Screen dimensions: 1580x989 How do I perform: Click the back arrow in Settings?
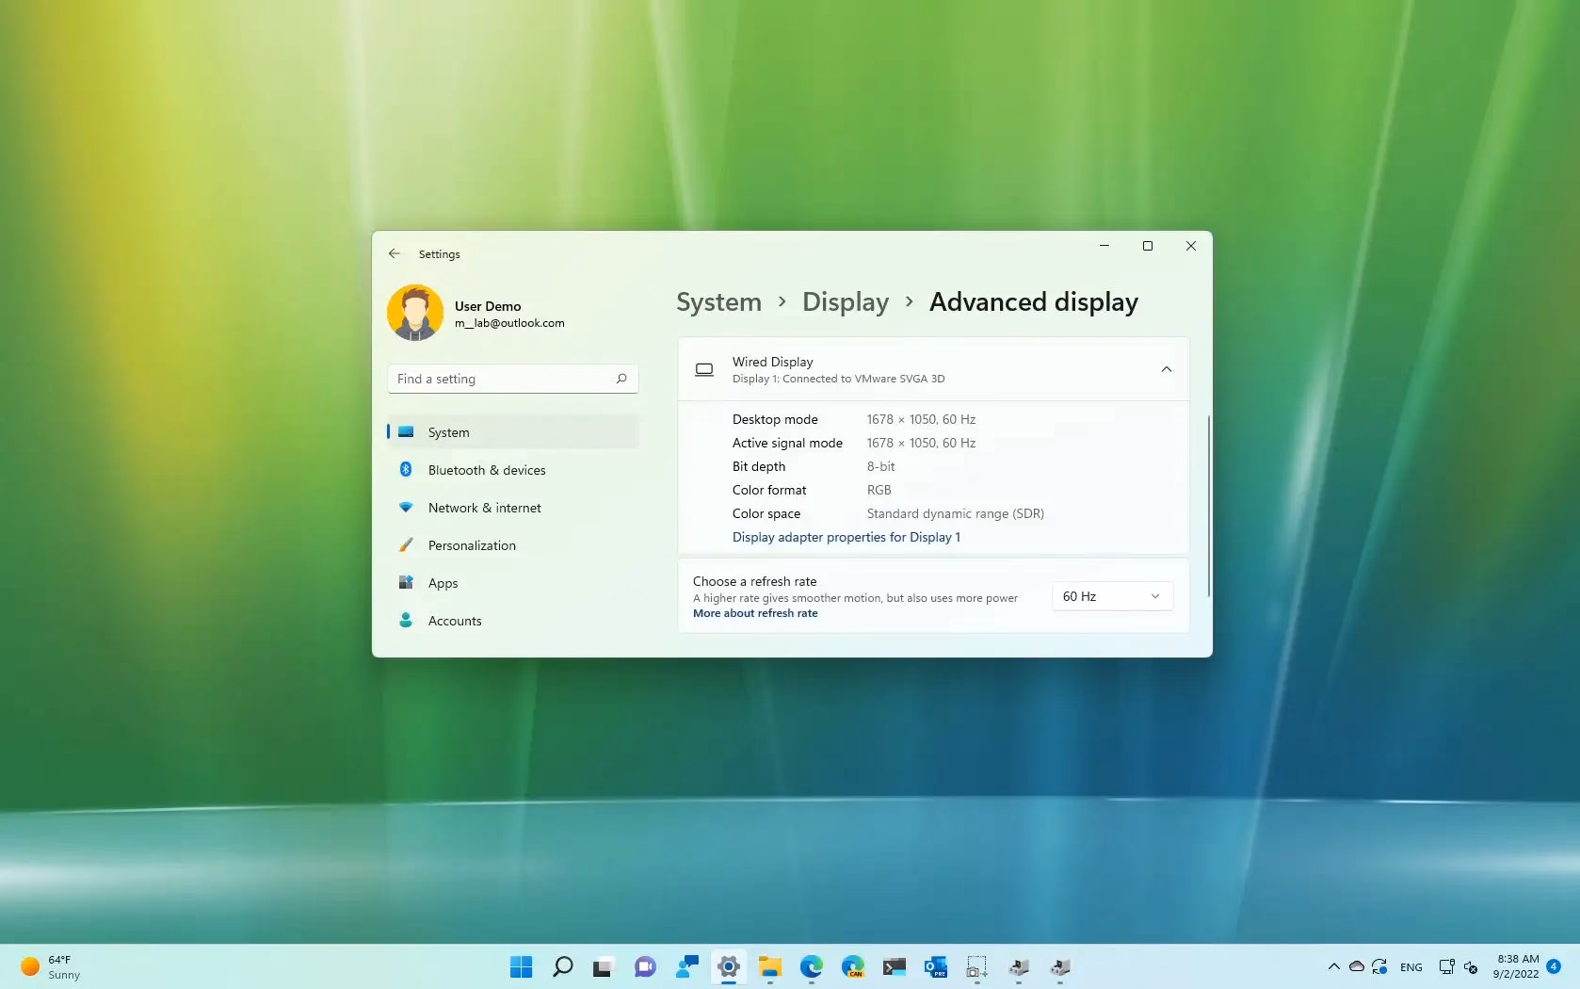pyautogui.click(x=395, y=253)
